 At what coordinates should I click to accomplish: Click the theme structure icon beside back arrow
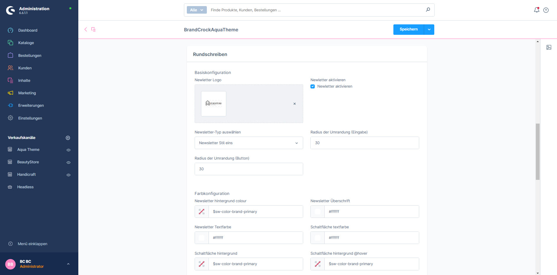point(93,29)
